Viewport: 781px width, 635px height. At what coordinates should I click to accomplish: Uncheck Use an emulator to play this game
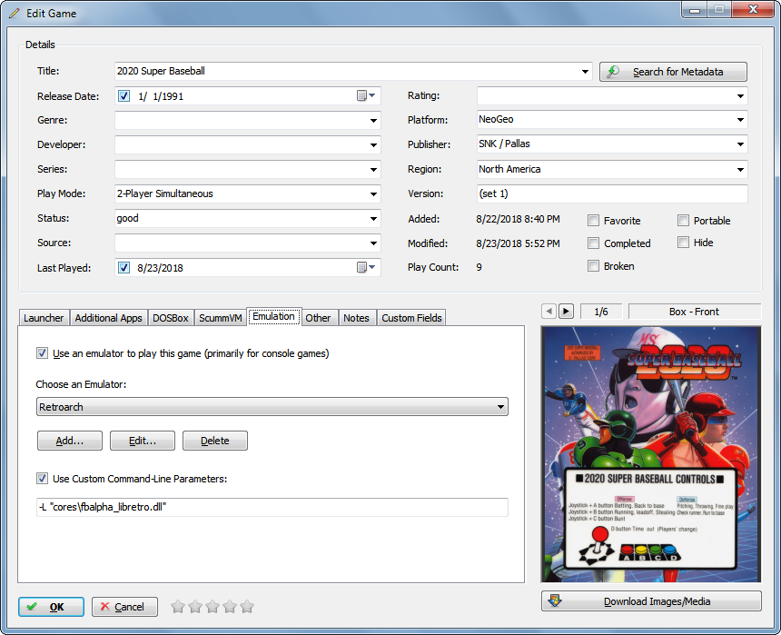point(43,353)
